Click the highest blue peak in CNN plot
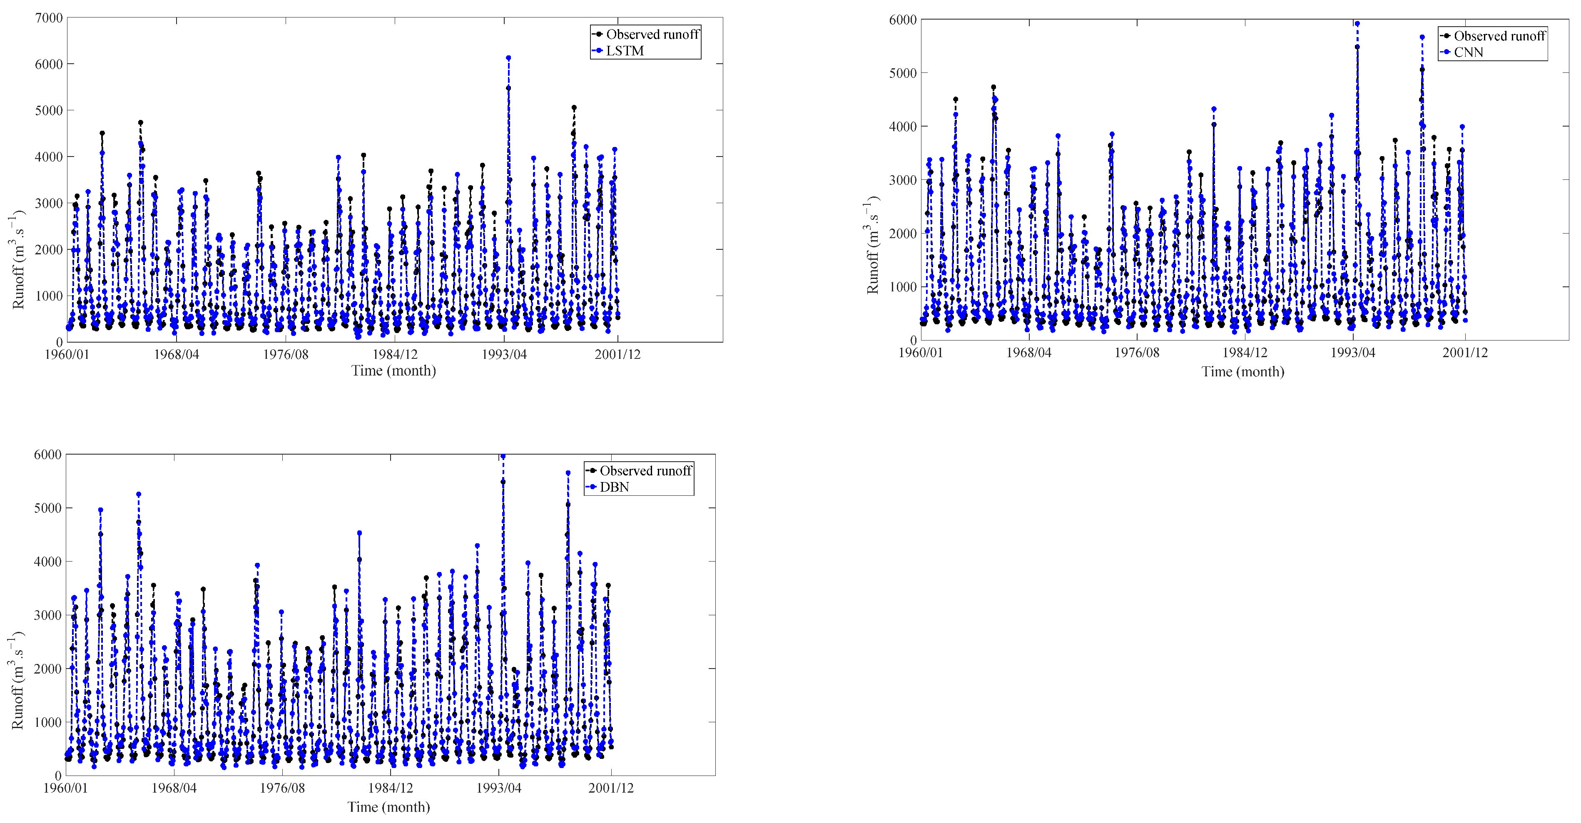 pos(1357,24)
